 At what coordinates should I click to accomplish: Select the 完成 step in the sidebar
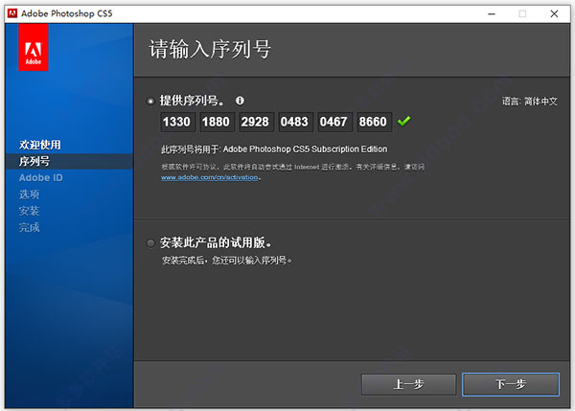click(30, 227)
